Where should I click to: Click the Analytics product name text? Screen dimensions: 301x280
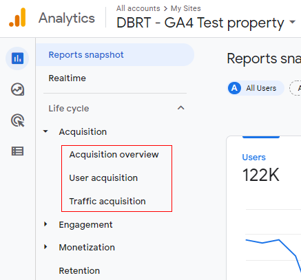tap(67, 18)
